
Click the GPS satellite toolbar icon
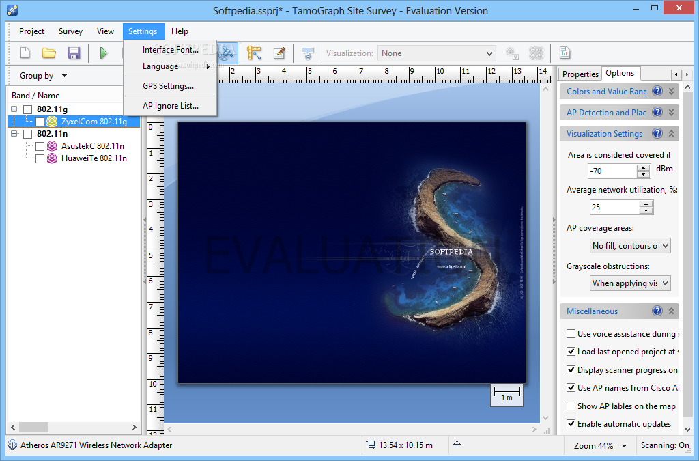click(x=227, y=53)
